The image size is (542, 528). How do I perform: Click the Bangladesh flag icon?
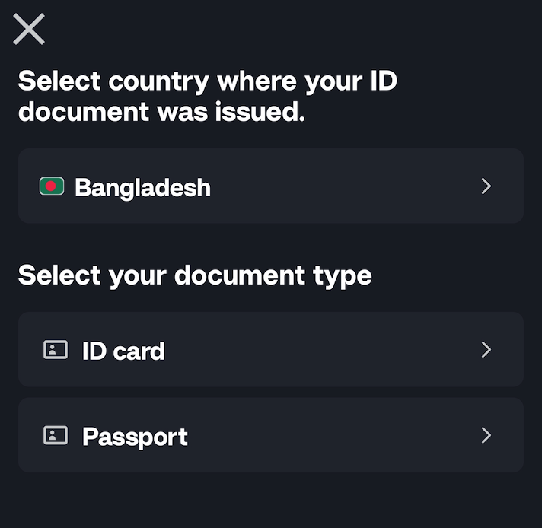[52, 186]
